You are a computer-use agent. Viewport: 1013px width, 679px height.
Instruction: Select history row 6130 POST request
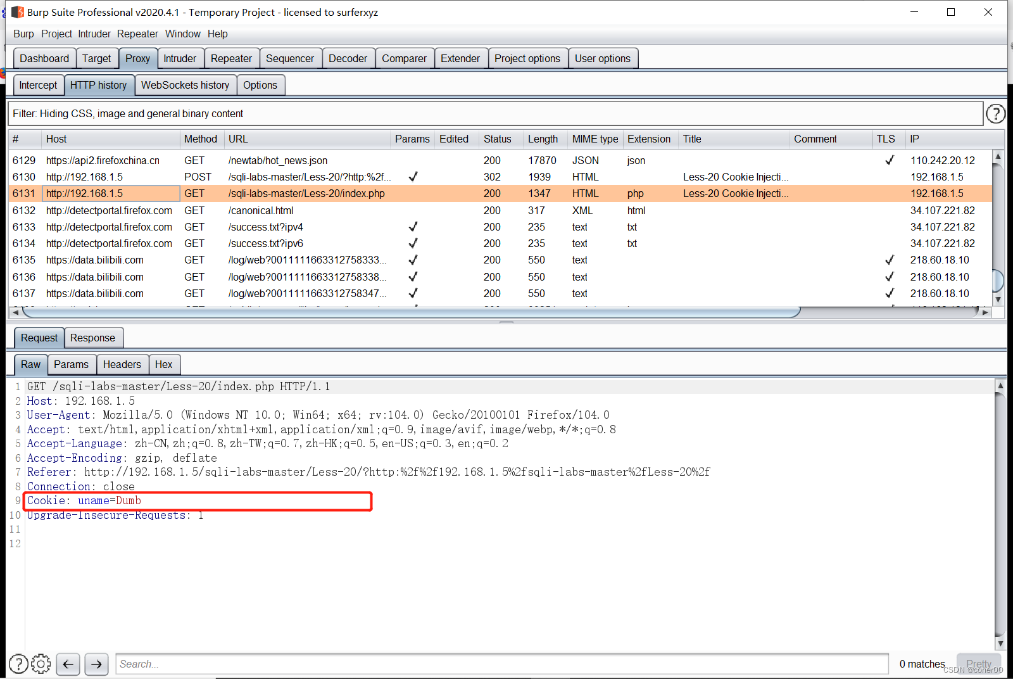coord(500,177)
